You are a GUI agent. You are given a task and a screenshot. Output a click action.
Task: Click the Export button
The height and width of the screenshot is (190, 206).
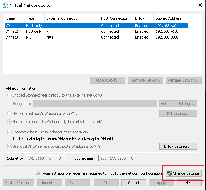(77, 183)
